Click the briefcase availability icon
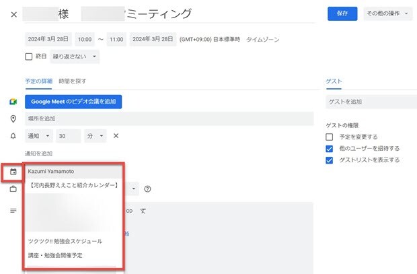 coord(13,189)
